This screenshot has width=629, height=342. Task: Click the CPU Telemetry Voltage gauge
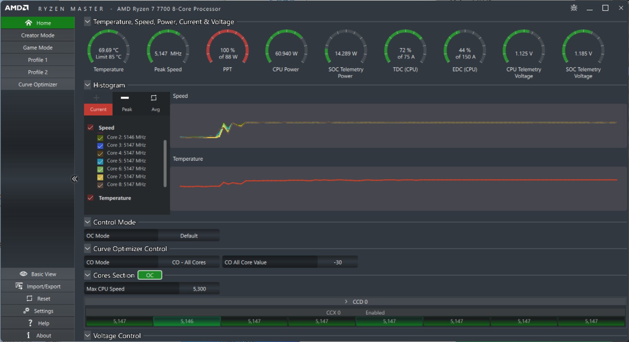click(x=524, y=47)
